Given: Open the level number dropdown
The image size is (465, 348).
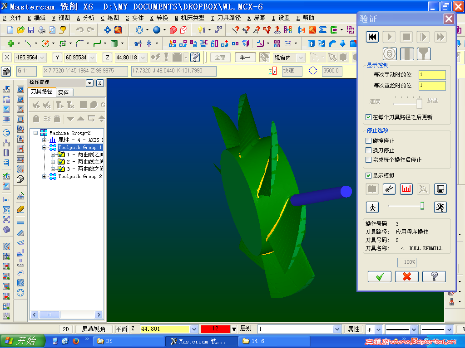Looking at the screenshot, I should coord(337,329).
